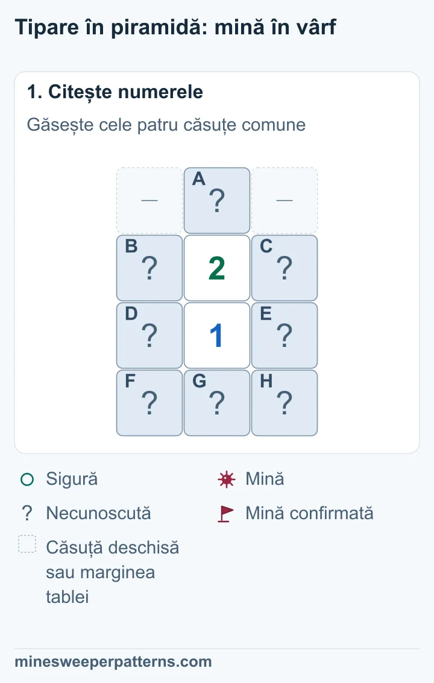
Task: Select unknown cell C
Action: (x=285, y=268)
